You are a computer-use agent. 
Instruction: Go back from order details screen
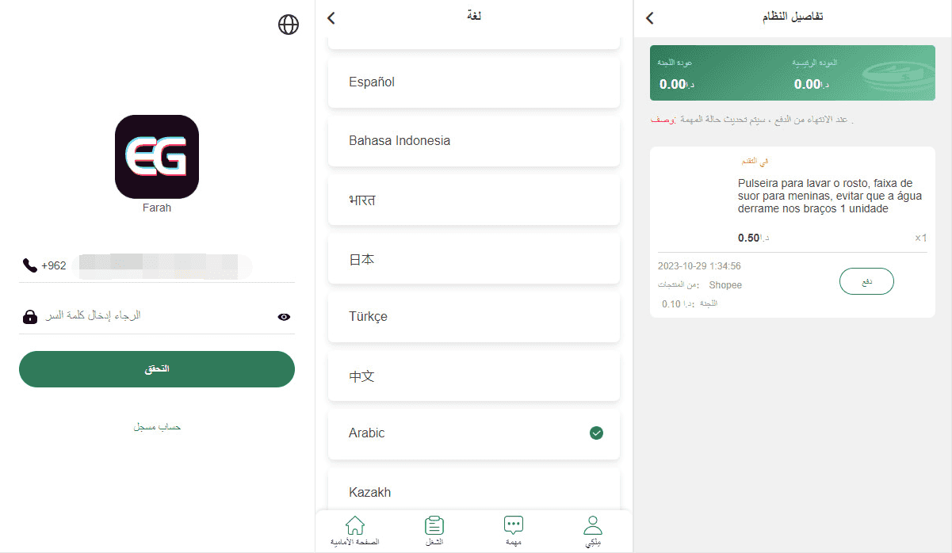650,17
